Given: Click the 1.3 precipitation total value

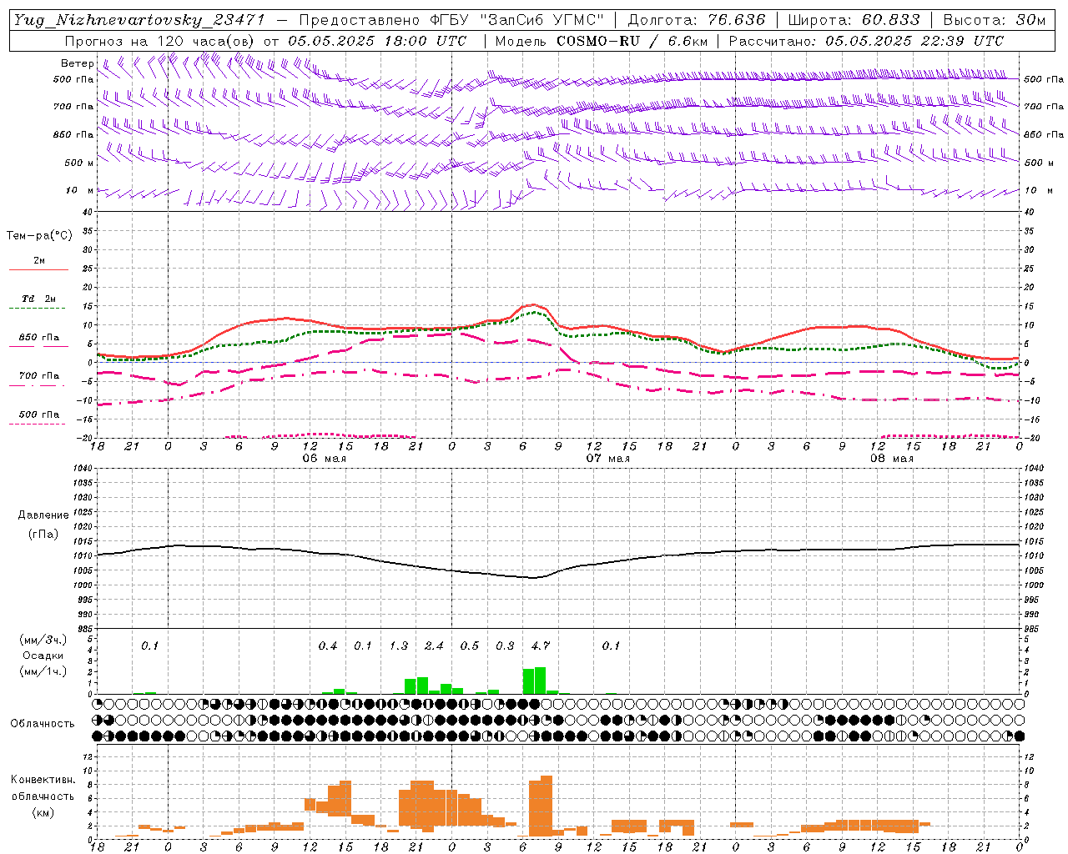Looking at the screenshot, I should (x=399, y=646).
